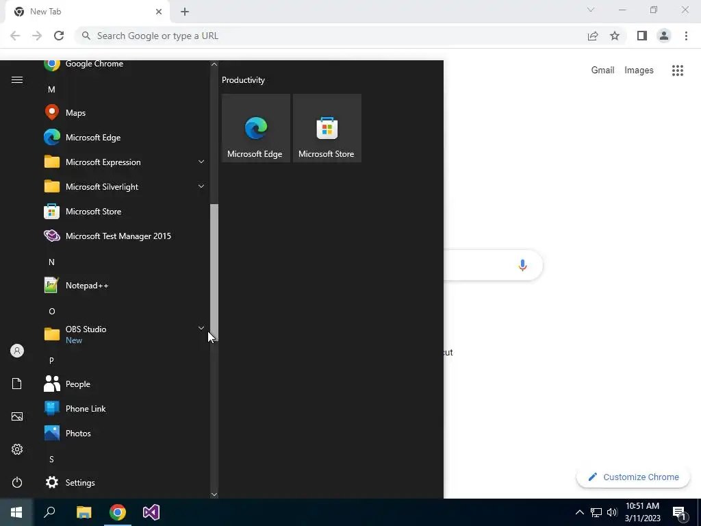The image size is (701, 526).
Task: Click the Productivity group title
Action: (x=243, y=80)
